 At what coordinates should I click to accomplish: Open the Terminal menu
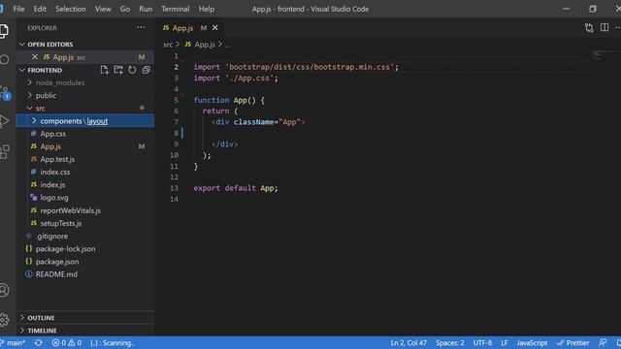[175, 9]
